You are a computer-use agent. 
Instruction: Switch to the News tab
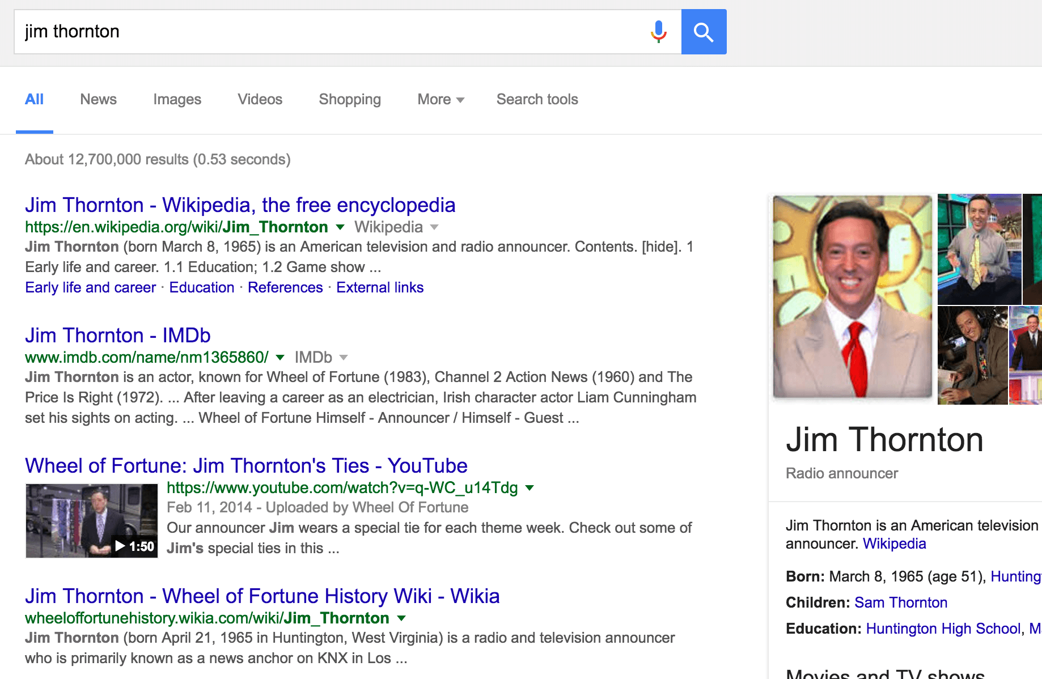pos(98,99)
